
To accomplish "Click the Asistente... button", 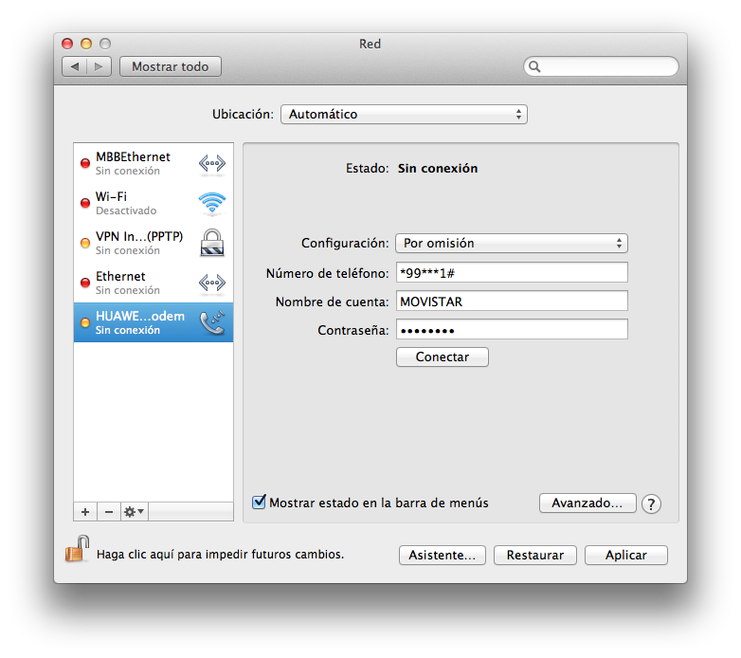I will pos(443,555).
